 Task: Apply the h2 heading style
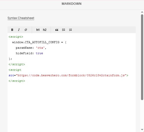pos(45,30)
